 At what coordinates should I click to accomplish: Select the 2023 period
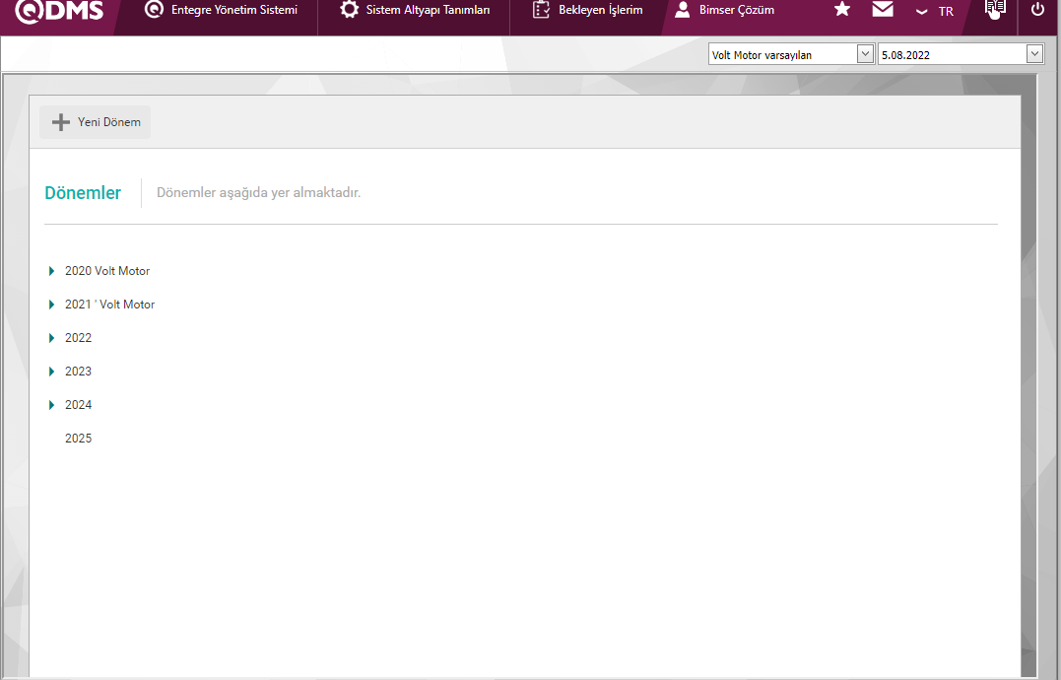coord(79,372)
